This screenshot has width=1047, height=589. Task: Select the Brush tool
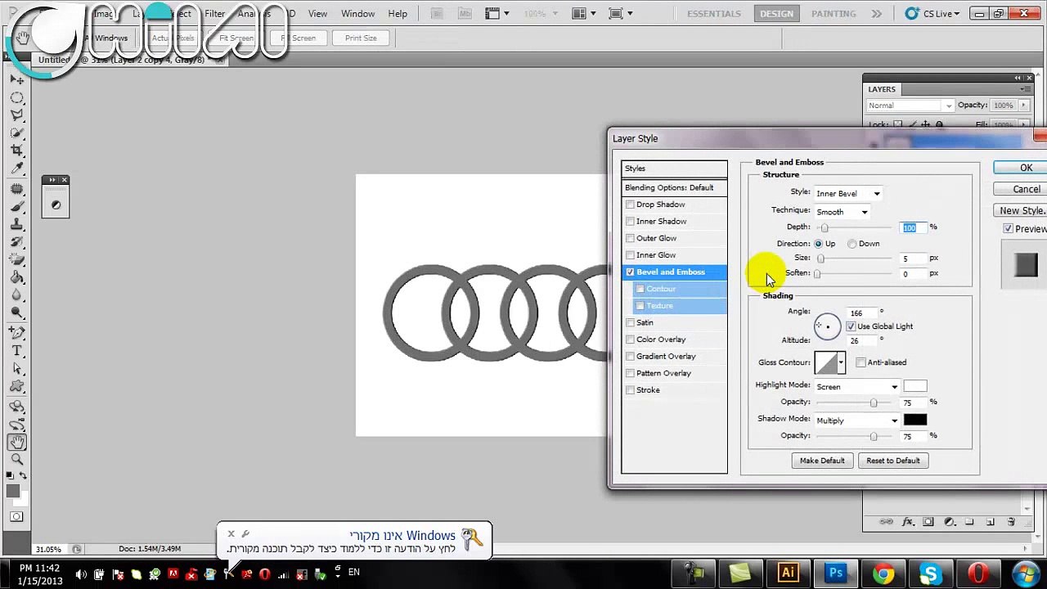16,208
